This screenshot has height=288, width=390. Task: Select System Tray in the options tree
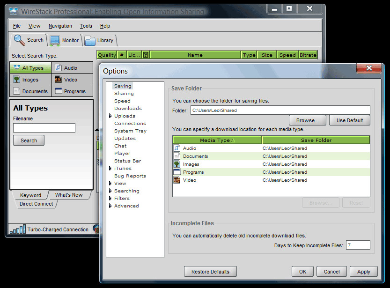click(x=130, y=131)
